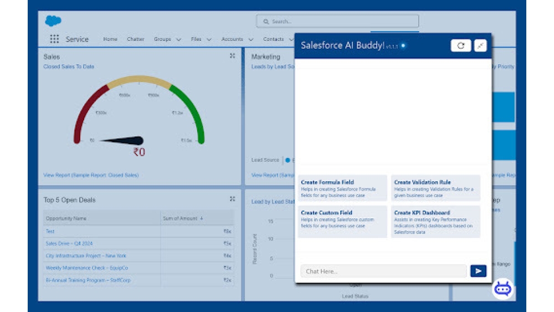Open the Leads by Lead Source link

[x=273, y=67]
